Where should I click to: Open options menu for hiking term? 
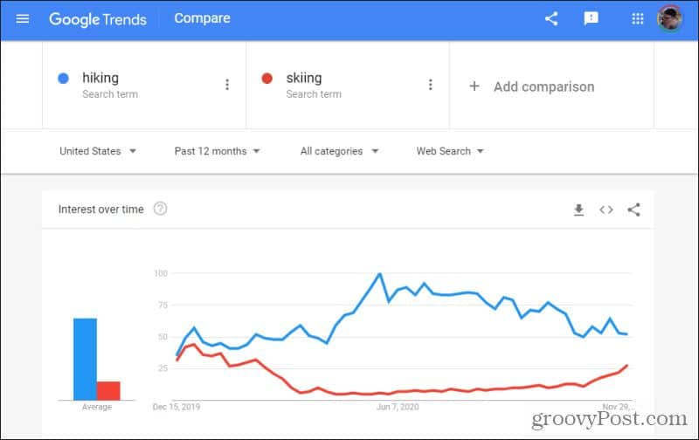227,85
